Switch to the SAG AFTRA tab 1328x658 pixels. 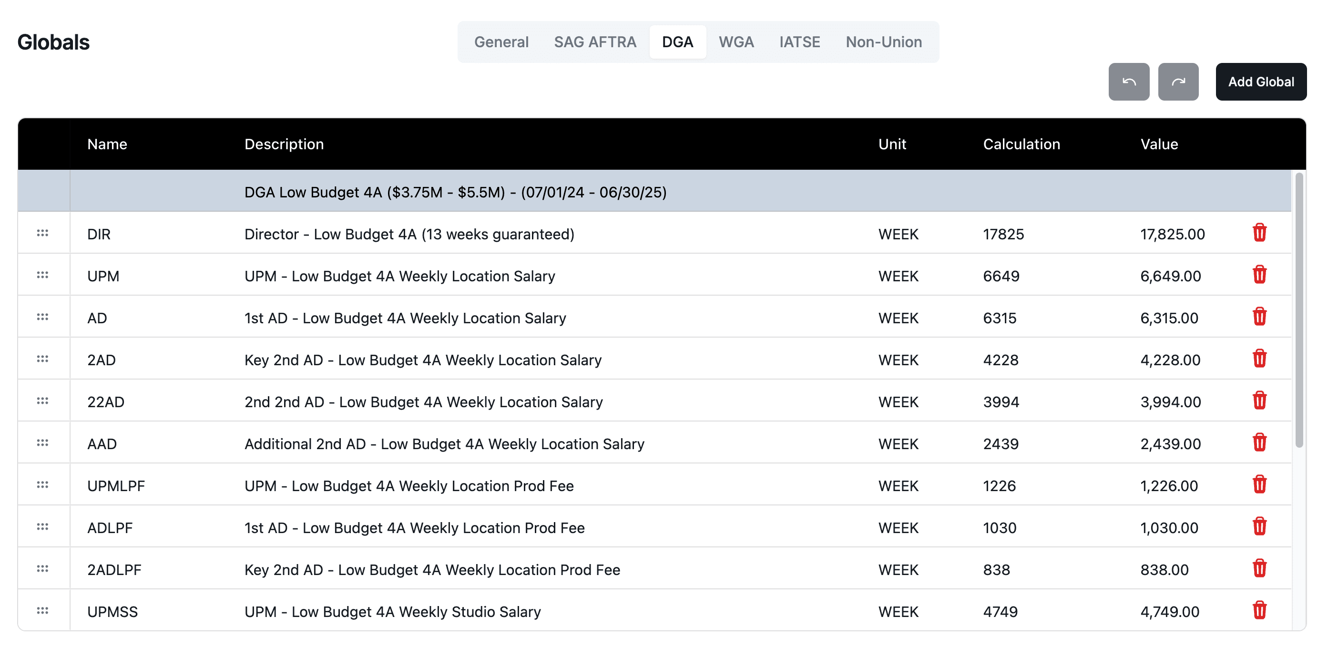click(x=594, y=42)
